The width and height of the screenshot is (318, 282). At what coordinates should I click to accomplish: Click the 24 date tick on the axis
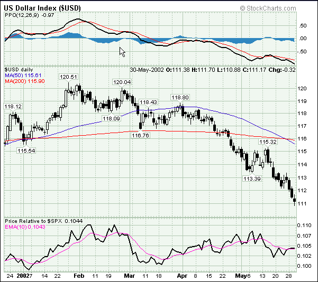10,276
